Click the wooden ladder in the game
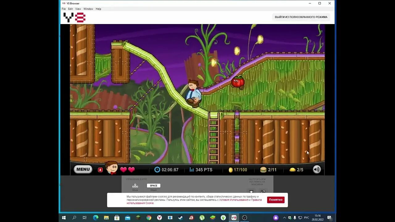Image resolution: width=395 pixels, height=222 pixels. coord(214,138)
